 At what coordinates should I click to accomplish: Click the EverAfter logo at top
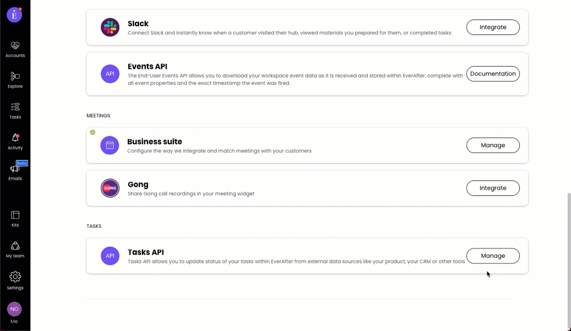tap(14, 15)
